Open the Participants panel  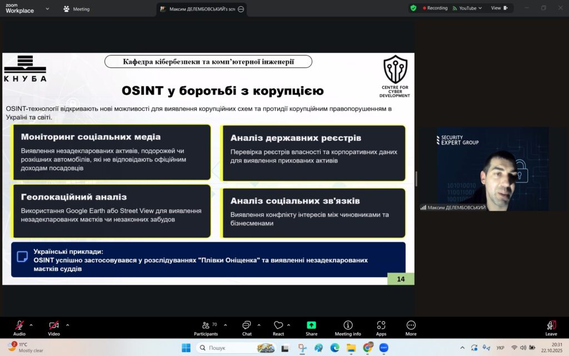coord(206,327)
